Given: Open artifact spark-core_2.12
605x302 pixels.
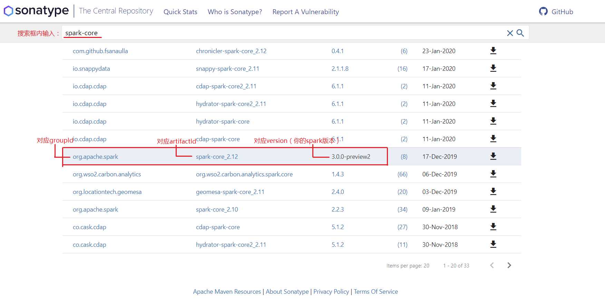Looking at the screenshot, I should pos(217,157).
